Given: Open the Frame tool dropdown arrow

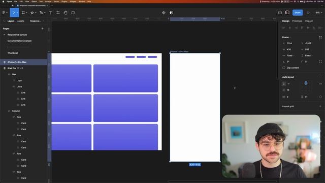Looking at the screenshot, I should pos(26,13).
